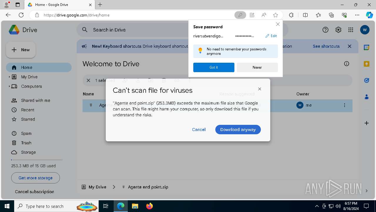Open a new browser tab
376x212 pixels.
coord(100,5)
